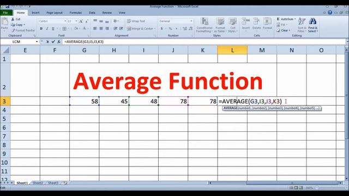Toggle Italic formatting
Screen dimensions: 349x196
(47, 29)
